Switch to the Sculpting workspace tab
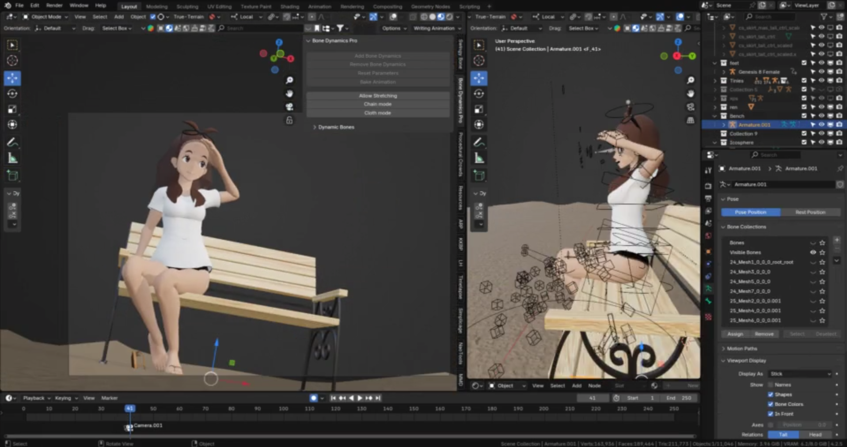Viewport: 847px width, 447px height. [x=187, y=7]
